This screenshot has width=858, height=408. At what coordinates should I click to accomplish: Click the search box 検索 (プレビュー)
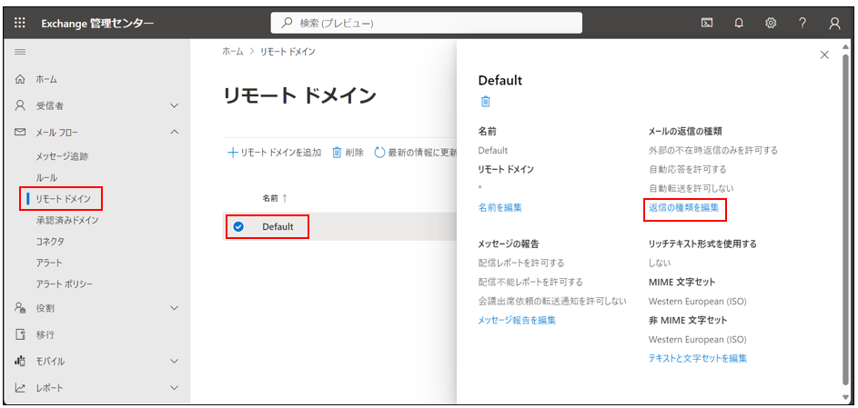click(x=426, y=23)
